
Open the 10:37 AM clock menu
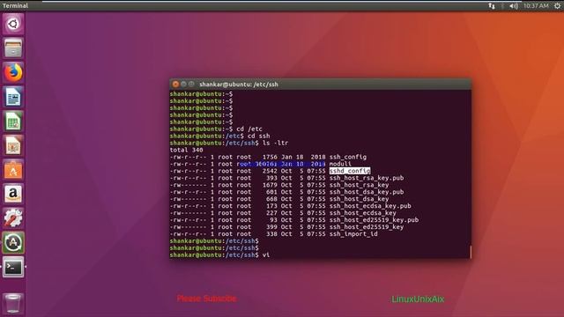click(x=536, y=6)
